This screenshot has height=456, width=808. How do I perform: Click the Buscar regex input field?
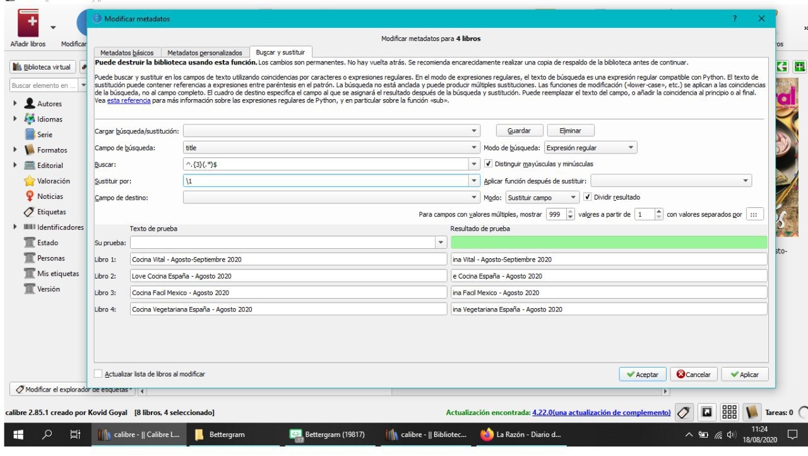[x=326, y=164]
